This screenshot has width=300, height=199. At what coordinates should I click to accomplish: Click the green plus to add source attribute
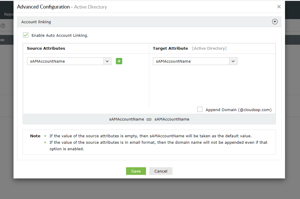pos(119,61)
